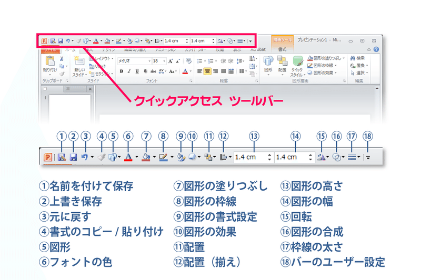Screen dimensions: 421x280
Task: Click shape width spinner arrows, enlarged toolbar
Action: click(310, 157)
